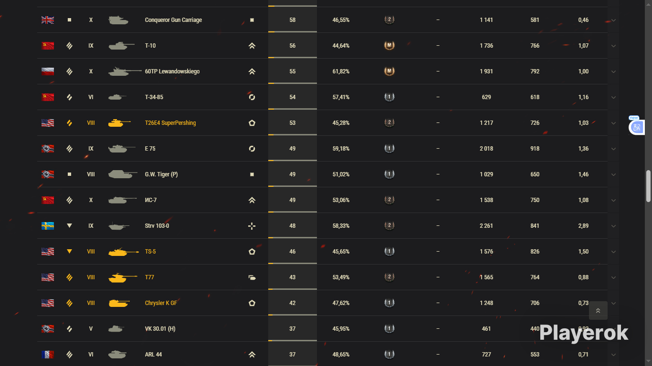The height and width of the screenshot is (366, 652).
Task: Click the page vertical scrollbar thumb
Action: pos(648,186)
